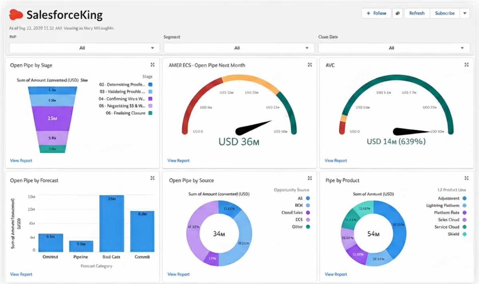Expand the Pipe by Product widget
This screenshot has height=284, width=479.
click(x=466, y=178)
